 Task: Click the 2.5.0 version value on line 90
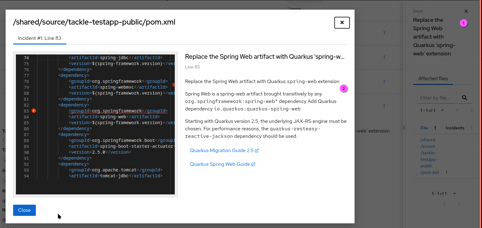(x=98, y=152)
